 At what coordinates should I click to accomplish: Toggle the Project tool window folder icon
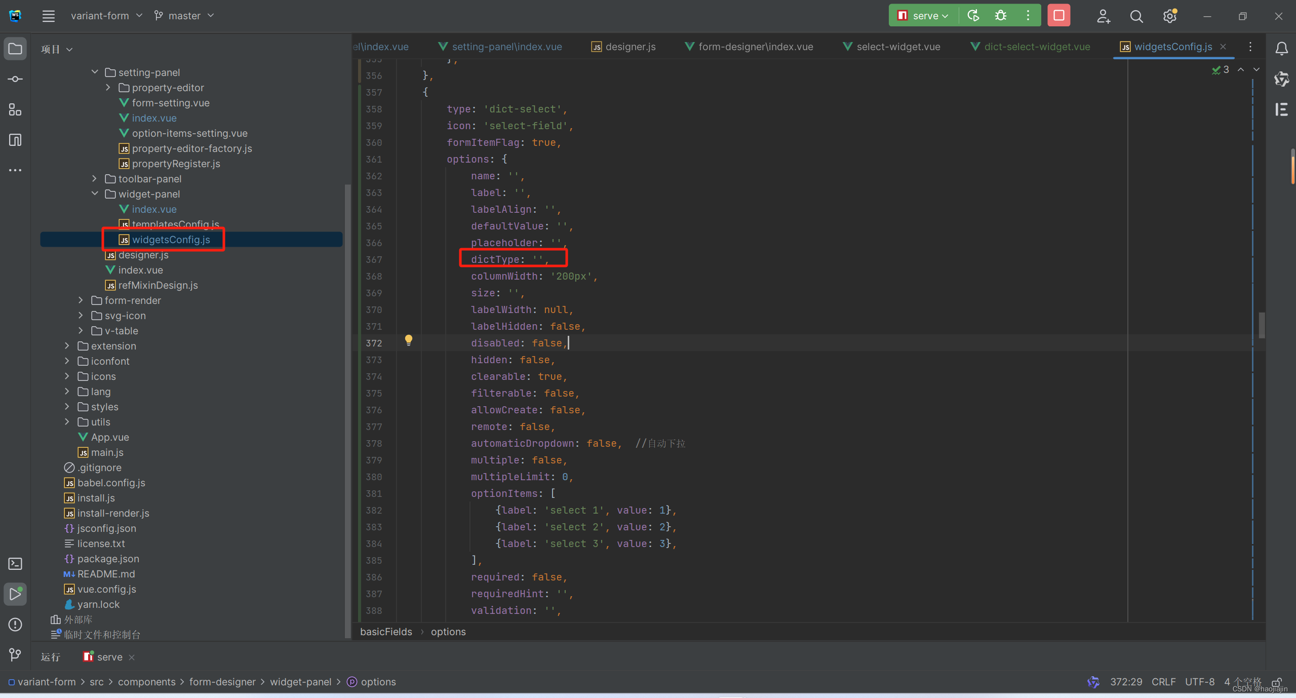coord(15,49)
